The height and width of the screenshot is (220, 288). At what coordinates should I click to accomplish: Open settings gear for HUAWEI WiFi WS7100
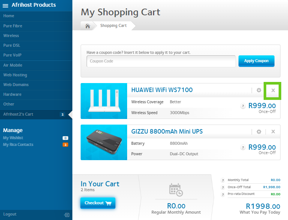(259, 90)
